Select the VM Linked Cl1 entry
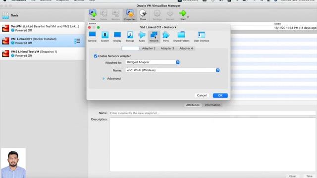This screenshot has height=178, width=317. (x=42, y=41)
